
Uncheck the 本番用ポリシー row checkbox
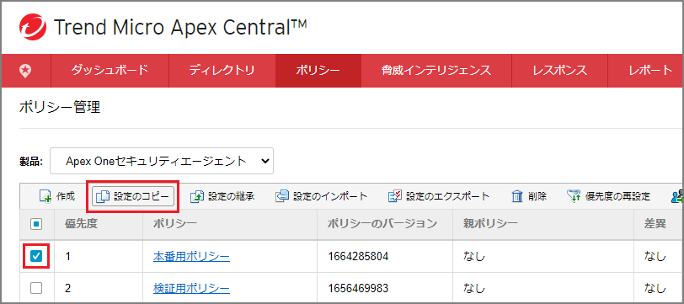point(36,257)
